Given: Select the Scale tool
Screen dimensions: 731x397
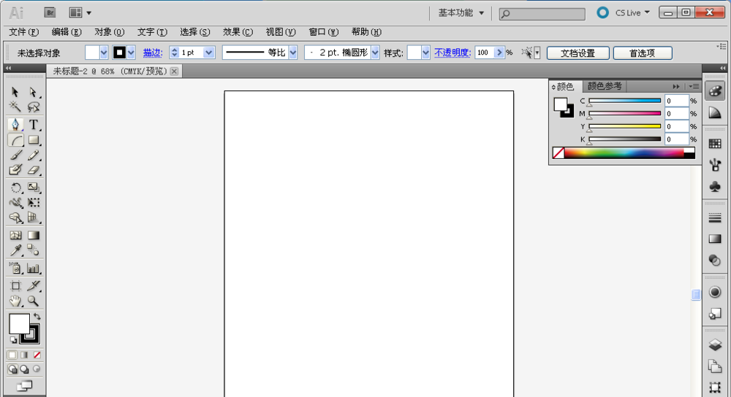Looking at the screenshot, I should pyautogui.click(x=33, y=188).
